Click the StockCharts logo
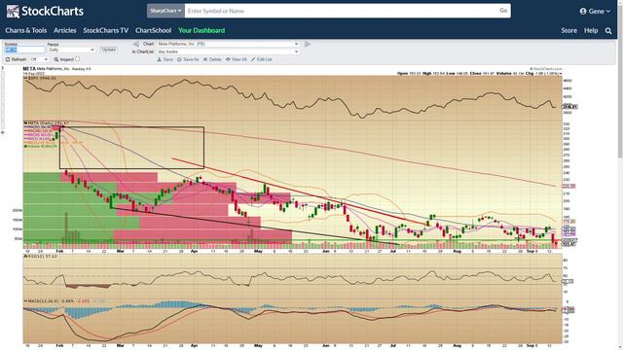This screenshot has width=623, height=350. [x=45, y=11]
